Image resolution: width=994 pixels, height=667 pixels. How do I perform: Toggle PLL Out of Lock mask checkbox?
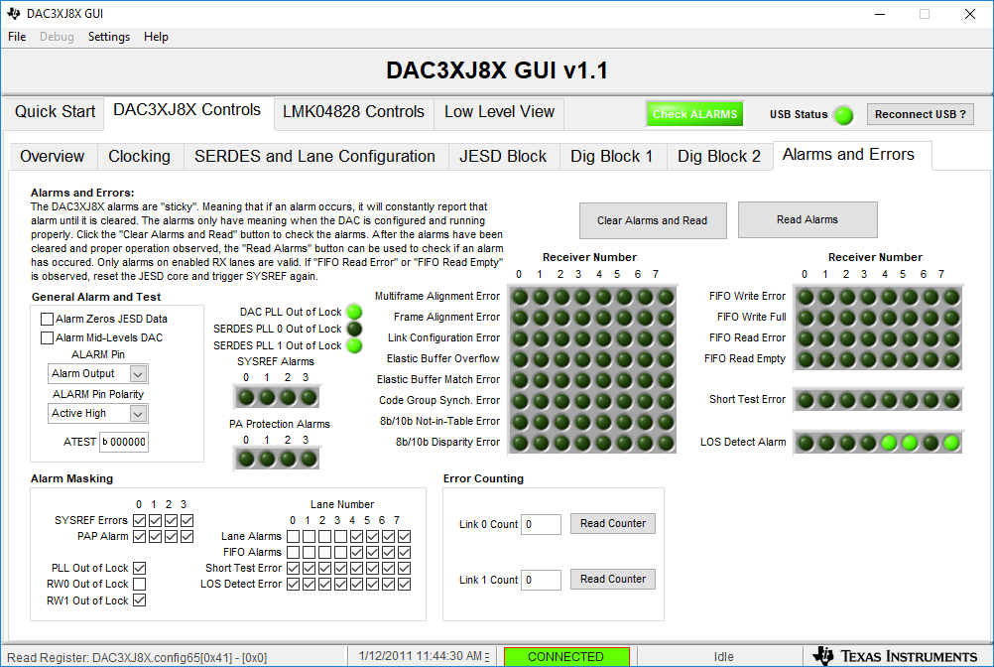click(140, 568)
